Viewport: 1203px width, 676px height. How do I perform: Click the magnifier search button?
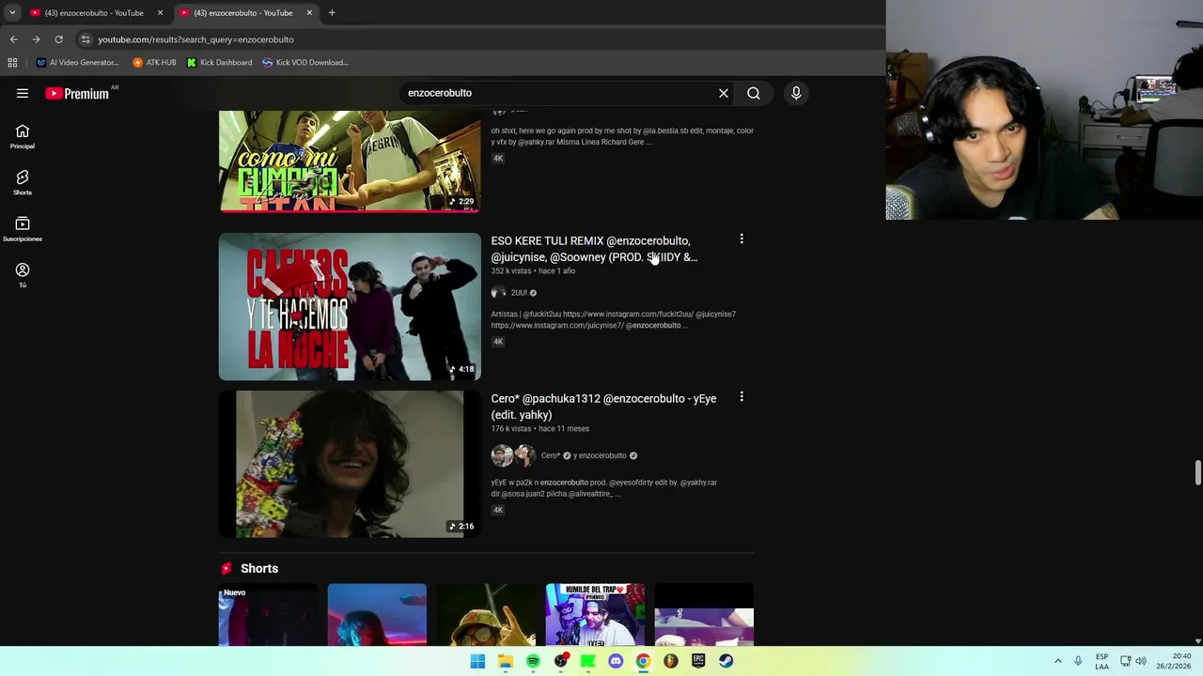(754, 93)
